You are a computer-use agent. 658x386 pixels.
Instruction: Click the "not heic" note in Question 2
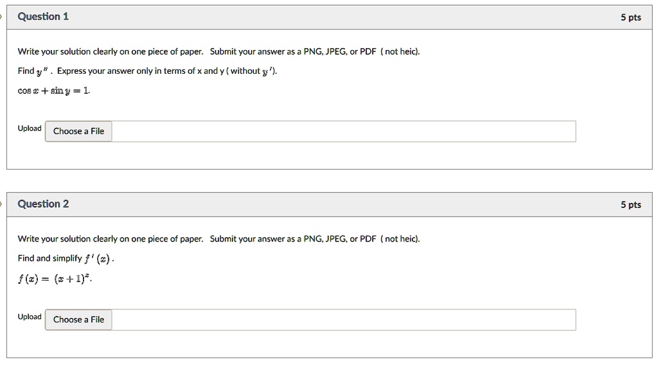[x=400, y=239]
